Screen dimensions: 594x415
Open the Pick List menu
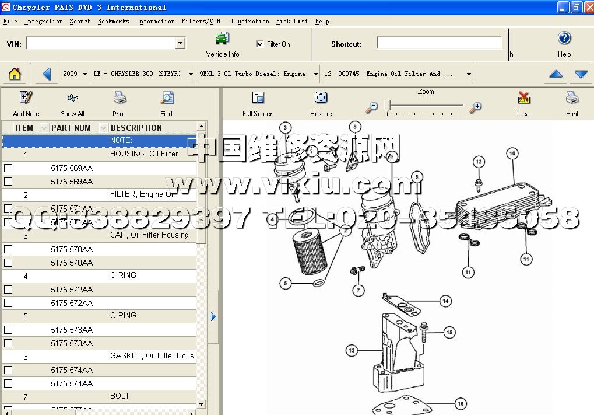[291, 21]
